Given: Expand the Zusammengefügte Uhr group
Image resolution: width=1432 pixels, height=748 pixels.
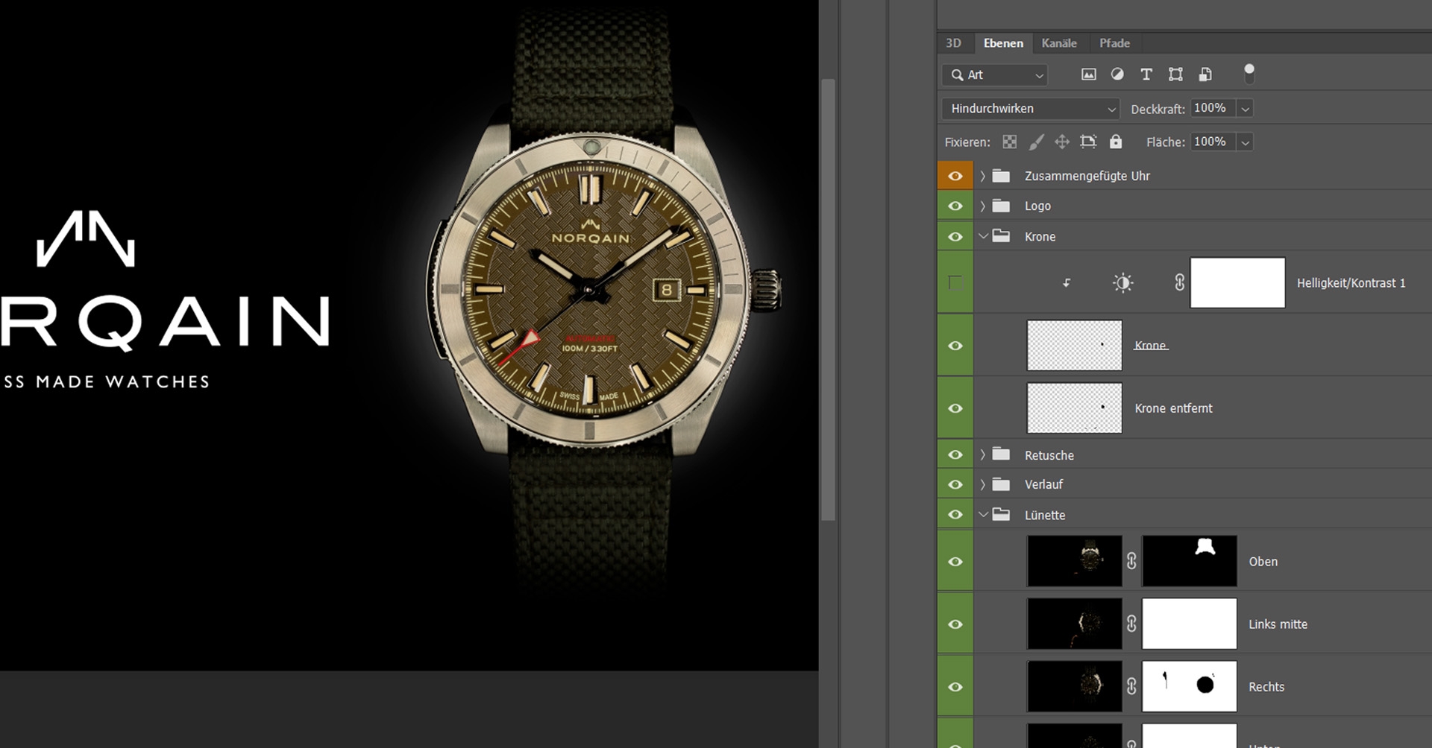Looking at the screenshot, I should point(983,177).
